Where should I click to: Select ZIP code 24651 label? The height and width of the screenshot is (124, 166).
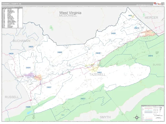pos(99,72)
